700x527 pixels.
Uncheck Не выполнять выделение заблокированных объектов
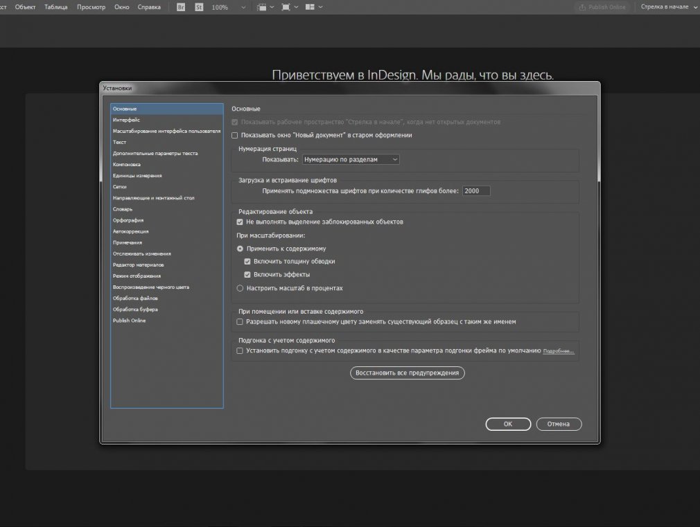240,222
